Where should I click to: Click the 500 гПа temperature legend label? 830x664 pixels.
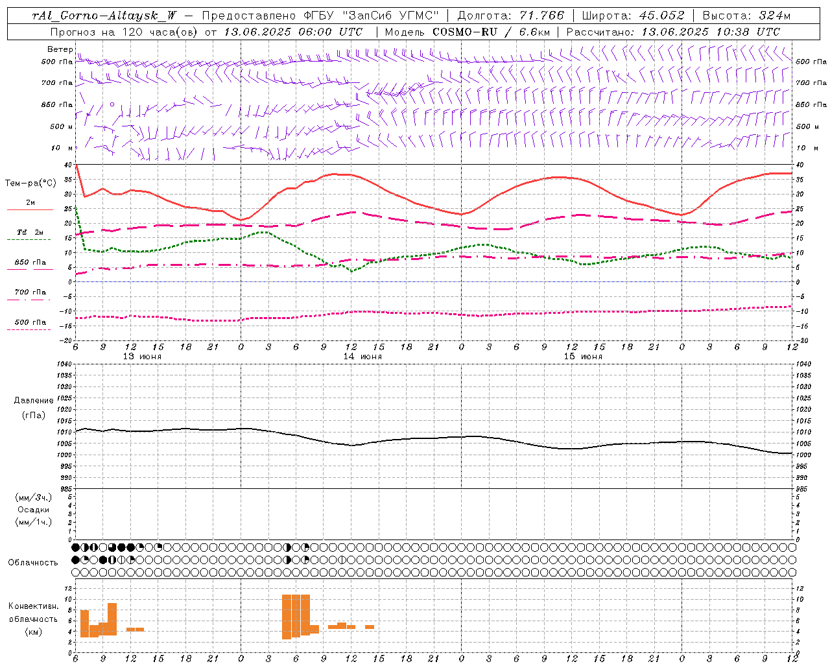pos(30,322)
